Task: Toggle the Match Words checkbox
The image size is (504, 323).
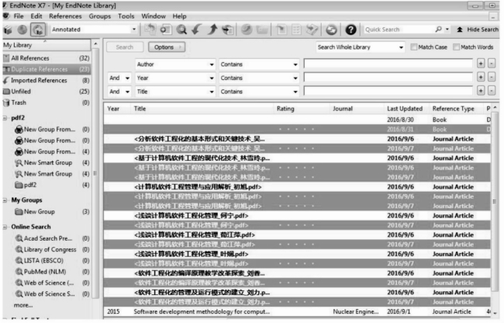Action: tap(456, 47)
